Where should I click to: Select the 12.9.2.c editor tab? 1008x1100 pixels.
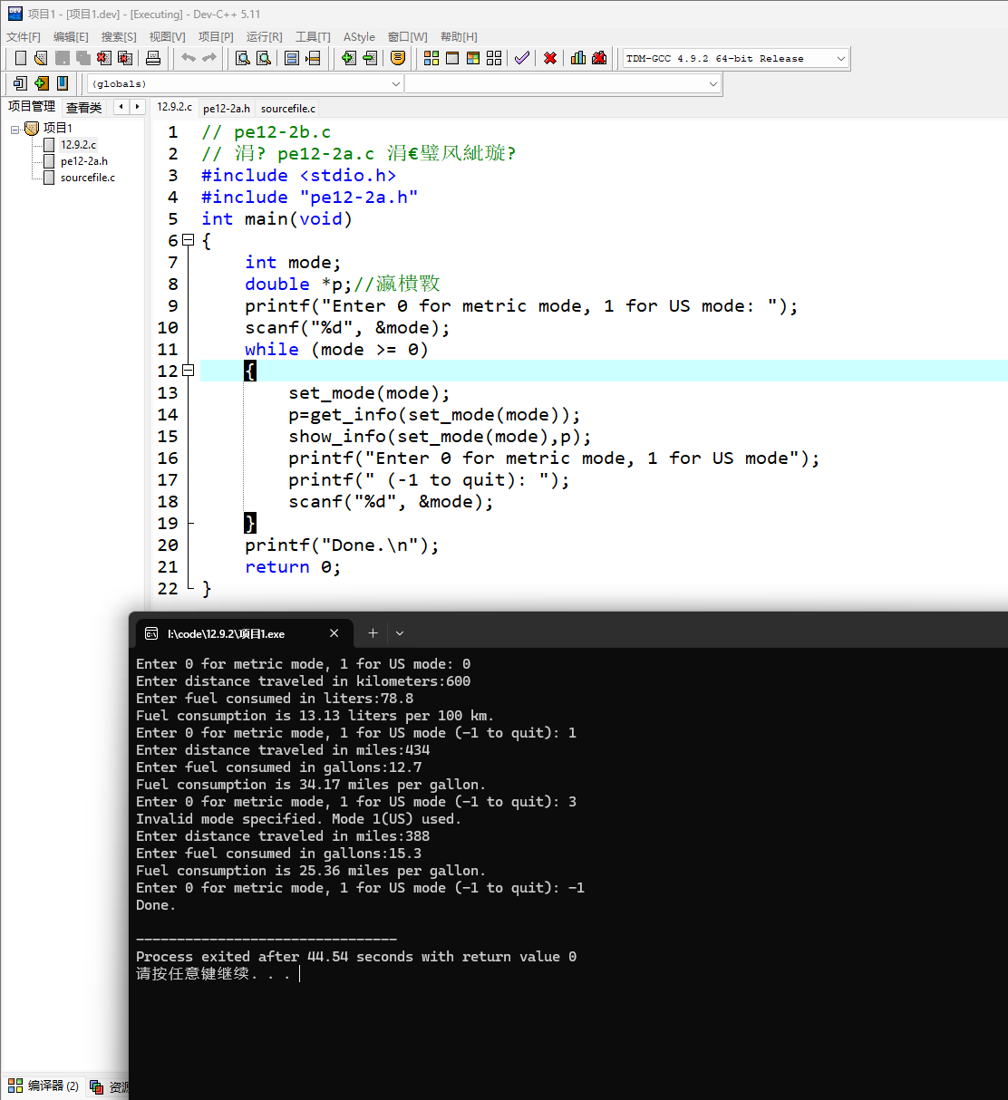click(174, 107)
